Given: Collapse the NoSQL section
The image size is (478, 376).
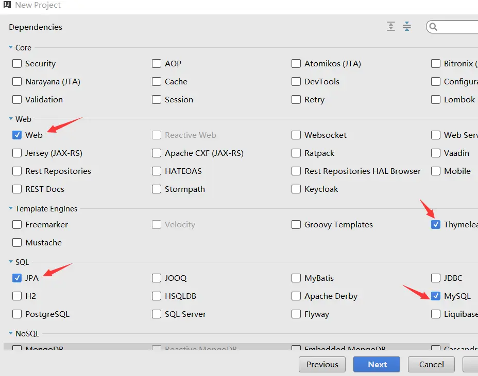Looking at the screenshot, I should tap(11, 333).
